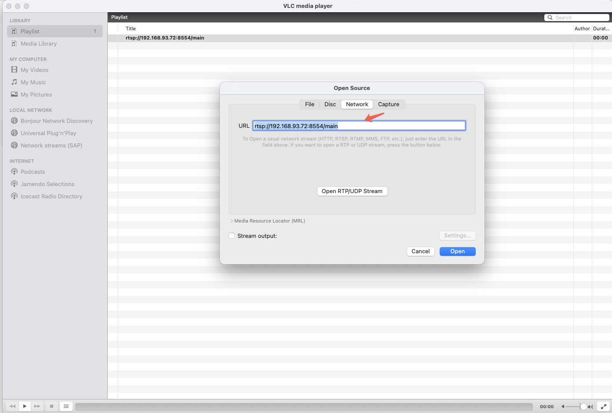
Task: Click the Search field in playlist header
Action: coord(577,18)
